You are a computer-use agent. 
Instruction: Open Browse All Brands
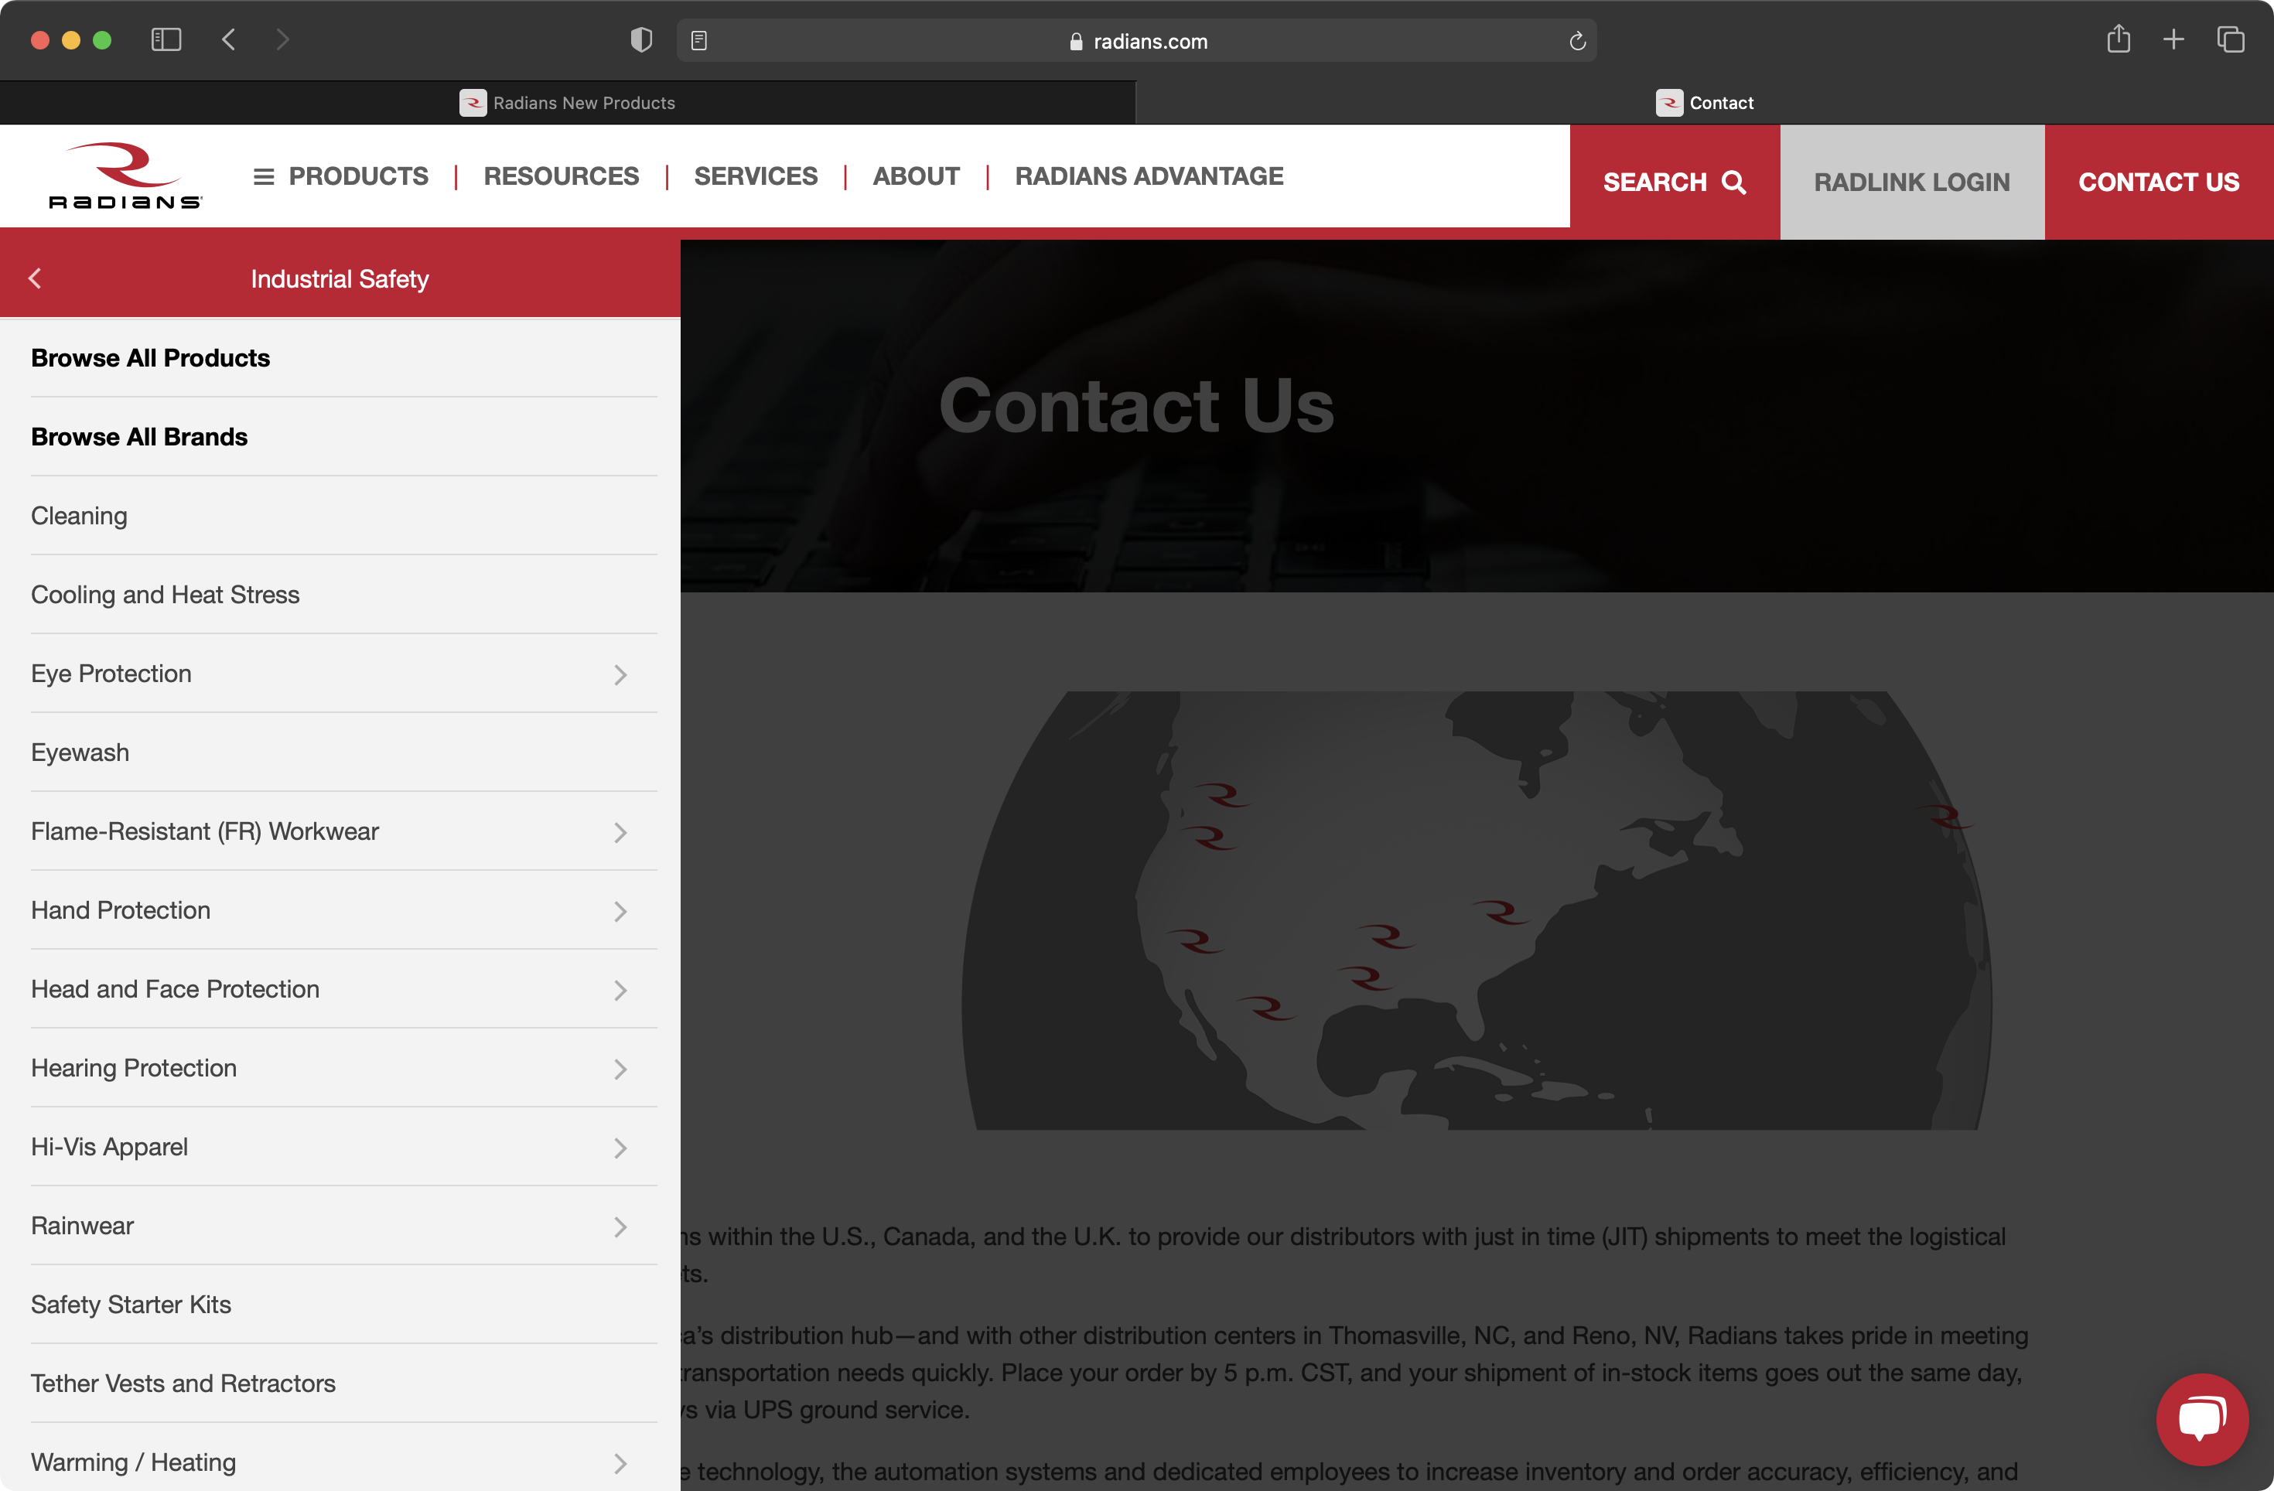click(x=139, y=436)
